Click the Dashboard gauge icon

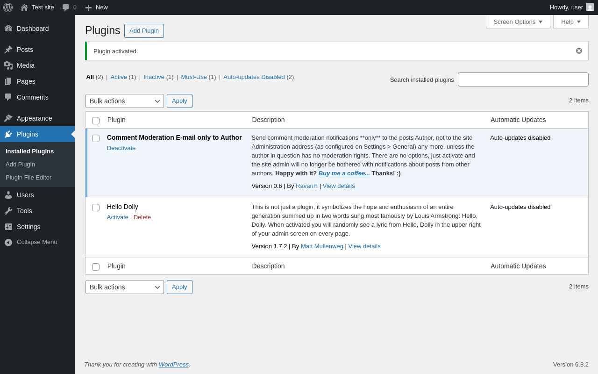pos(8,29)
